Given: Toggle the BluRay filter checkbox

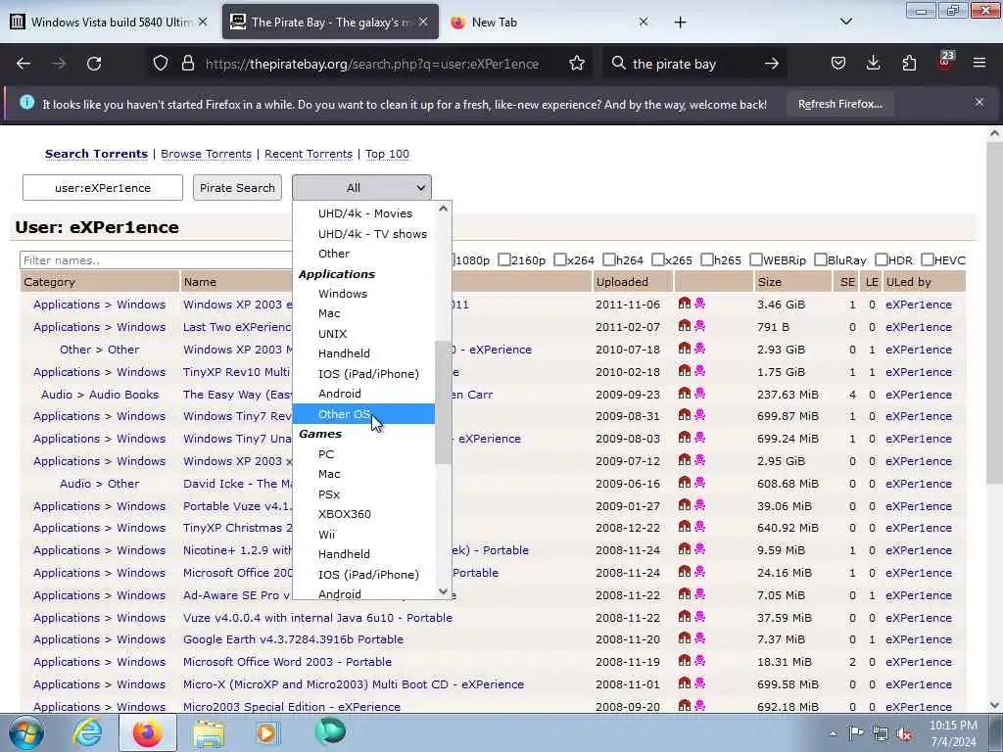Looking at the screenshot, I should click(821, 259).
